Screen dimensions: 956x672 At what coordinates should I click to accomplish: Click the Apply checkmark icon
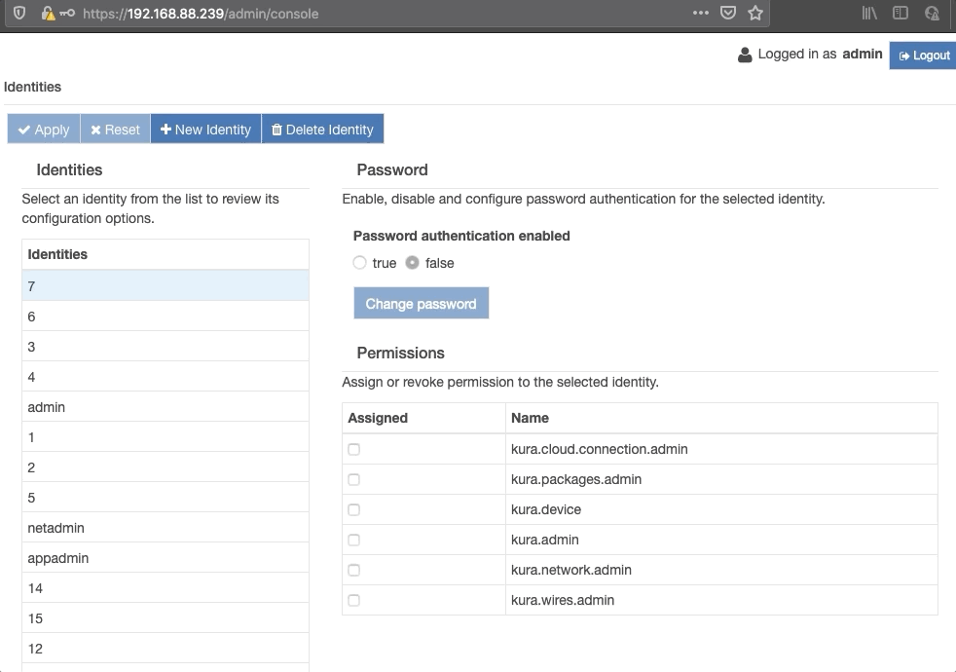point(21,129)
